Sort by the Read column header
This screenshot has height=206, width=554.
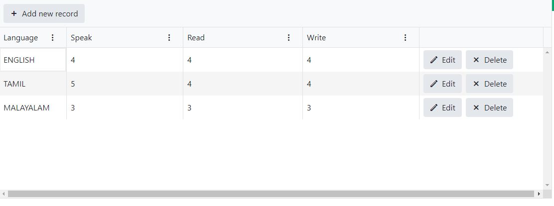(x=196, y=38)
